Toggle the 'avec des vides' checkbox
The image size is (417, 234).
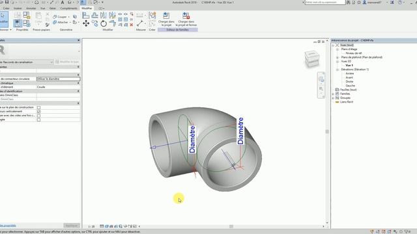[39, 116]
